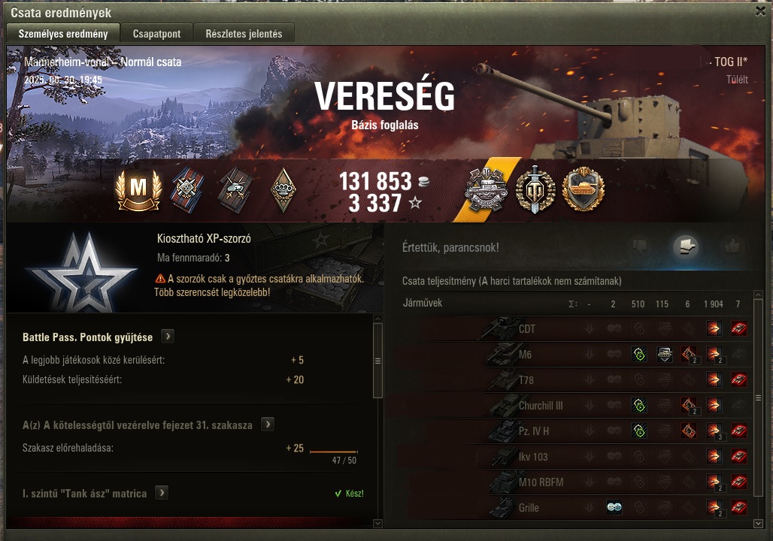Expand the "Tank ász" matrica arrow

[162, 493]
